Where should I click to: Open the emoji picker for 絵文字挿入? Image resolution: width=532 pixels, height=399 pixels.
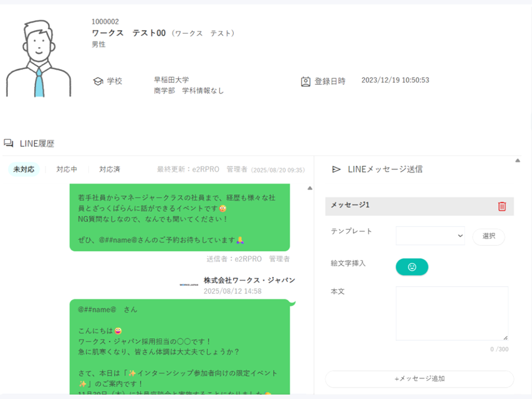[x=412, y=267]
